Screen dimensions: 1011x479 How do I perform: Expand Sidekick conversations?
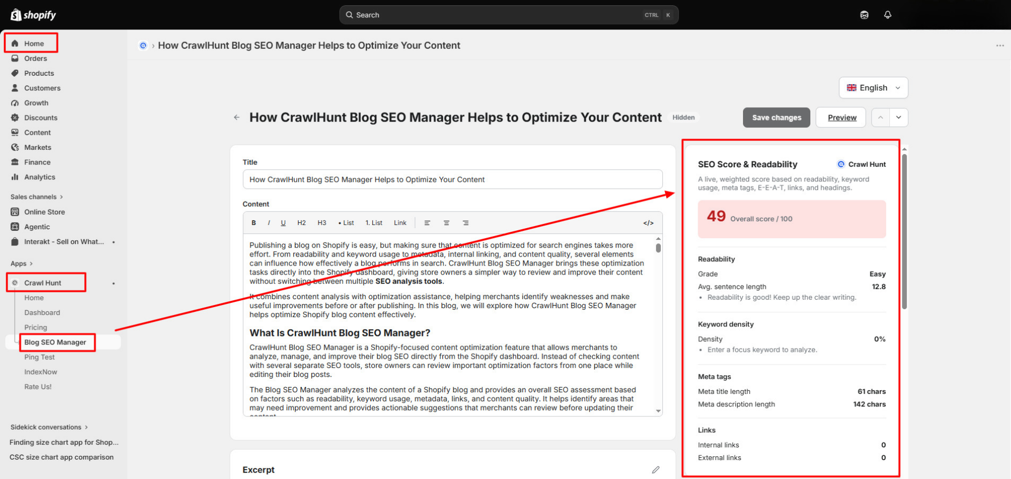49,427
